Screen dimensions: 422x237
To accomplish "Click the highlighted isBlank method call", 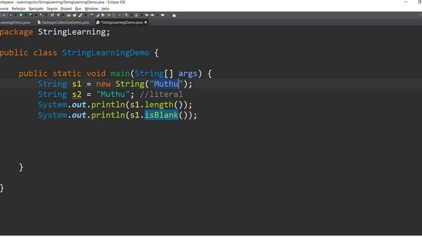I will click(162, 115).
